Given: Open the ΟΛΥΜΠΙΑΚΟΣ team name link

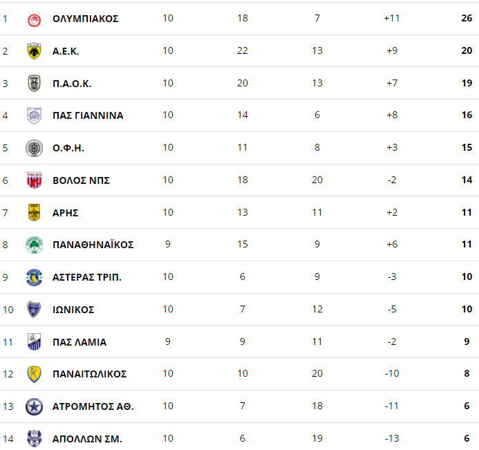Looking at the screenshot, I should (85, 19).
